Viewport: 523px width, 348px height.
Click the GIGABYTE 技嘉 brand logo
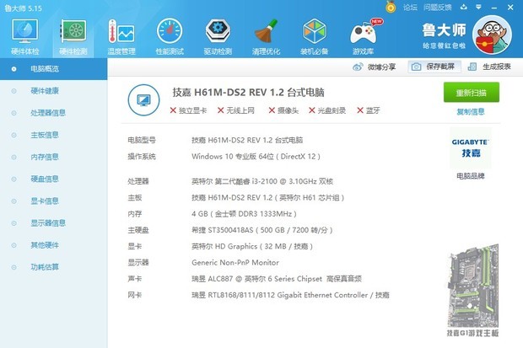[471, 148]
